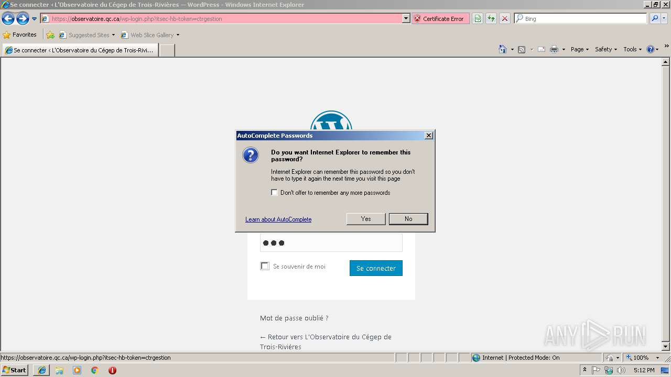Open the Windows Start menu

tap(14, 370)
